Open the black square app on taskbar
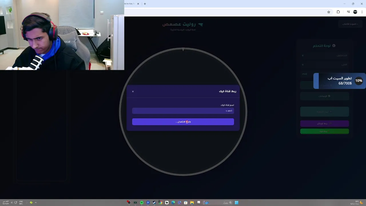Image resolution: width=366 pixels, height=206 pixels. pyautogui.click(x=167, y=203)
